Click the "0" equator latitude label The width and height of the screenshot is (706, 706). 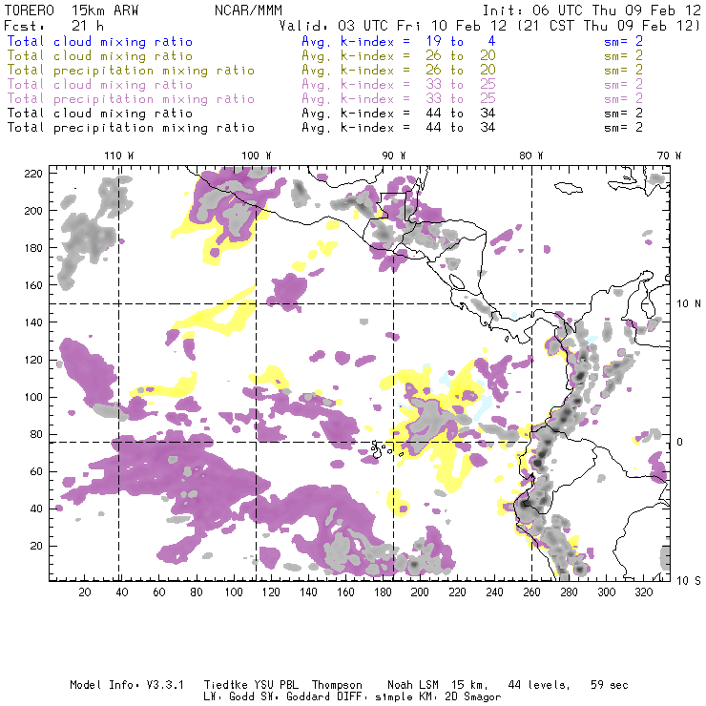click(680, 442)
